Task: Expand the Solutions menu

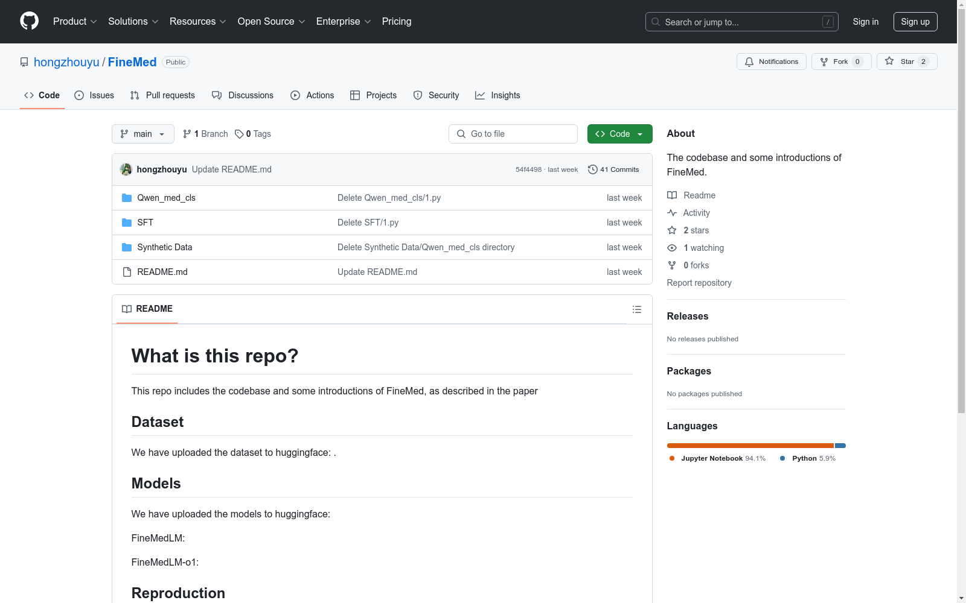Action: (x=133, y=21)
